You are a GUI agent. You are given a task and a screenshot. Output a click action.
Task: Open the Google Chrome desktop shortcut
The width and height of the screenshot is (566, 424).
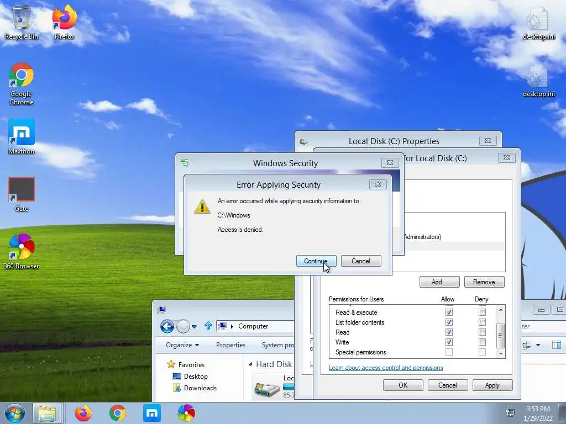[x=22, y=84]
